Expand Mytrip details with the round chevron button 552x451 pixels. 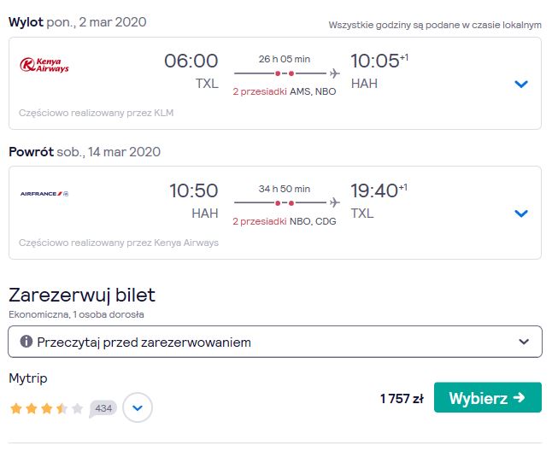click(x=138, y=407)
